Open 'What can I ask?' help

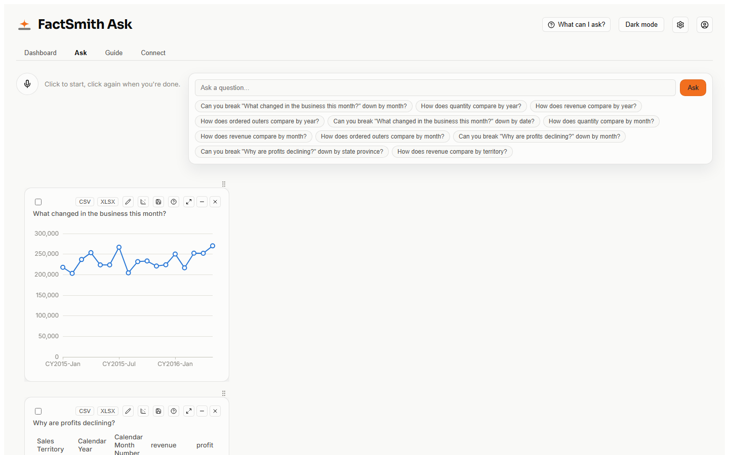(x=577, y=25)
